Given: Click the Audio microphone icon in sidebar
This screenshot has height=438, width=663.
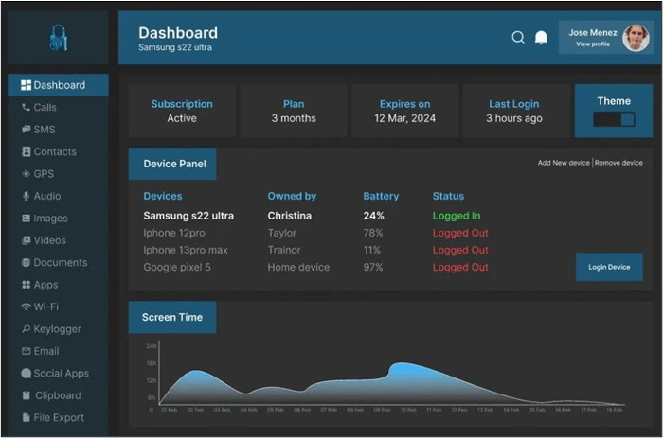Looking at the screenshot, I should click(x=26, y=197).
